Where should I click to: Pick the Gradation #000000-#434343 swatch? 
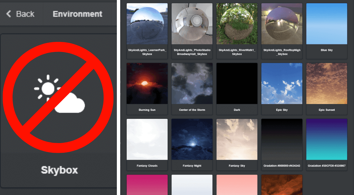(282, 139)
